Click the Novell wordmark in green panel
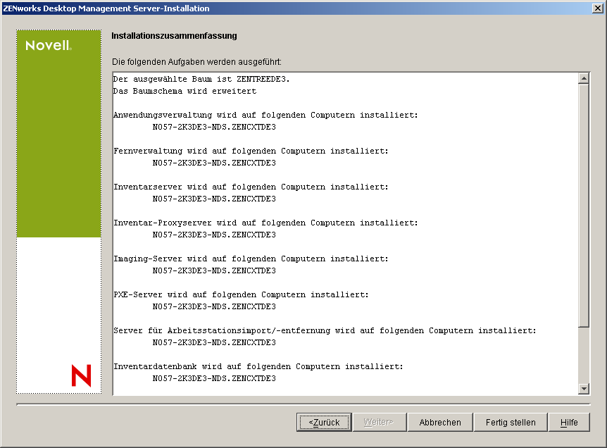This screenshot has height=448, width=607. click(49, 46)
